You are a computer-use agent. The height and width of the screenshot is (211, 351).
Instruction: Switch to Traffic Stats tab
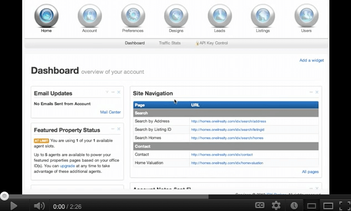coord(170,43)
